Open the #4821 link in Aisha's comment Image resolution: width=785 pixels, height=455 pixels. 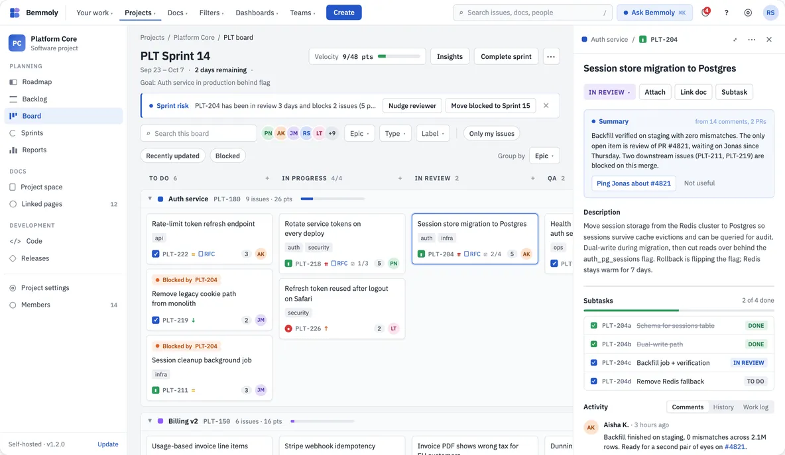coord(735,446)
